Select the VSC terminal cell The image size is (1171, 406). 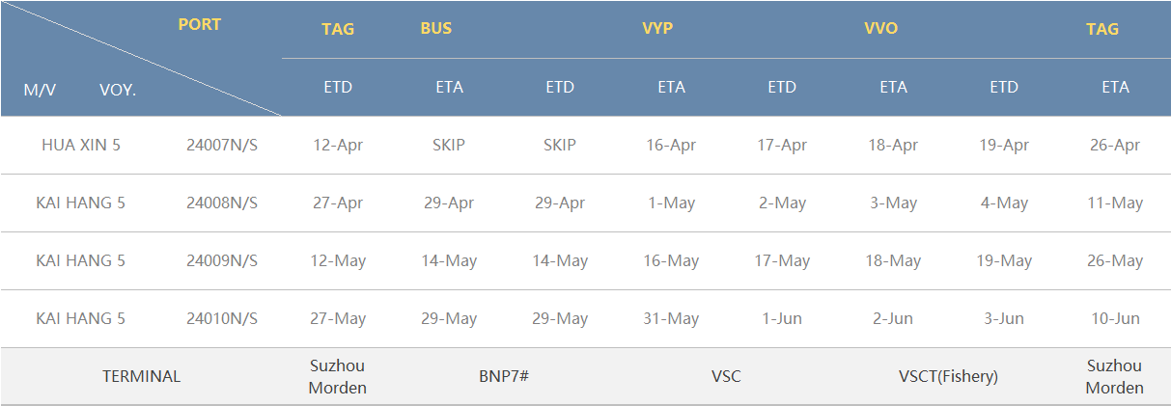coord(726,376)
